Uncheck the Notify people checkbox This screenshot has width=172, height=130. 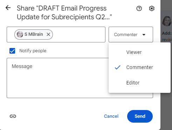[x=12, y=51]
